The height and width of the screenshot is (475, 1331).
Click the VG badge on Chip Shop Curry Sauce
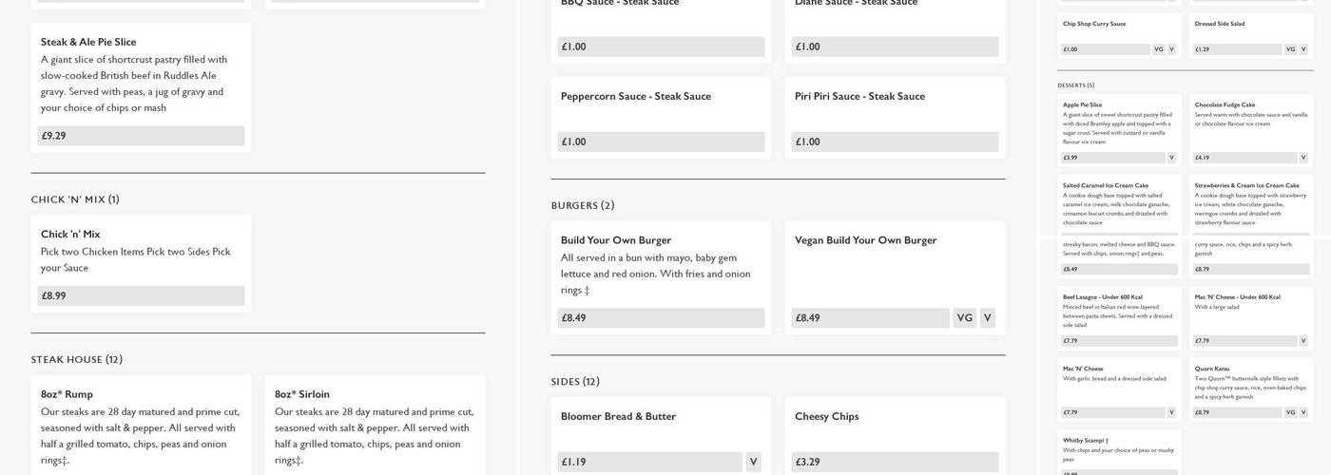pyautogui.click(x=1158, y=49)
